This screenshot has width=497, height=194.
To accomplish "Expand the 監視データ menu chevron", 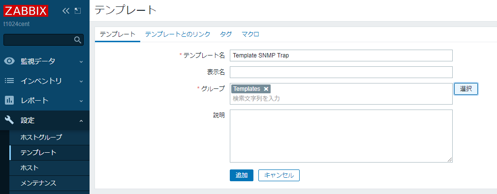I will (81, 61).
